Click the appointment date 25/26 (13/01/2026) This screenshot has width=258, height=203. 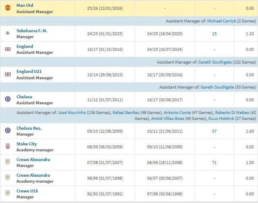(105, 8)
